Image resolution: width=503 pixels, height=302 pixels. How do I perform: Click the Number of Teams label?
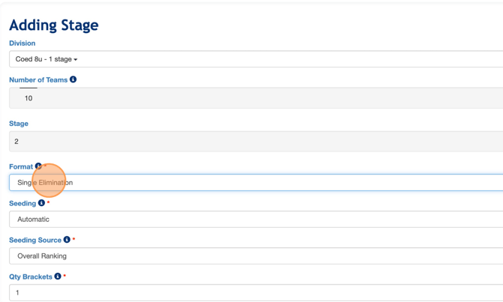click(x=38, y=80)
